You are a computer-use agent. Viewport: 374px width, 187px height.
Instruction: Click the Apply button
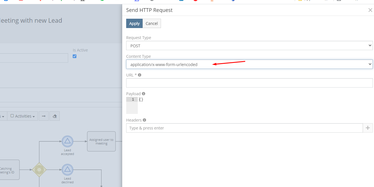pos(134,24)
